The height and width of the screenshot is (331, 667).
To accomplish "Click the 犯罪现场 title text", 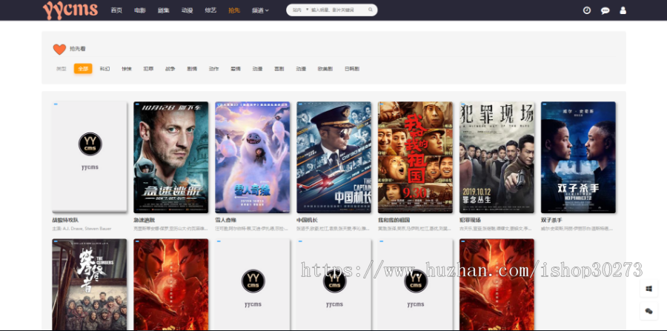I will click(x=470, y=220).
